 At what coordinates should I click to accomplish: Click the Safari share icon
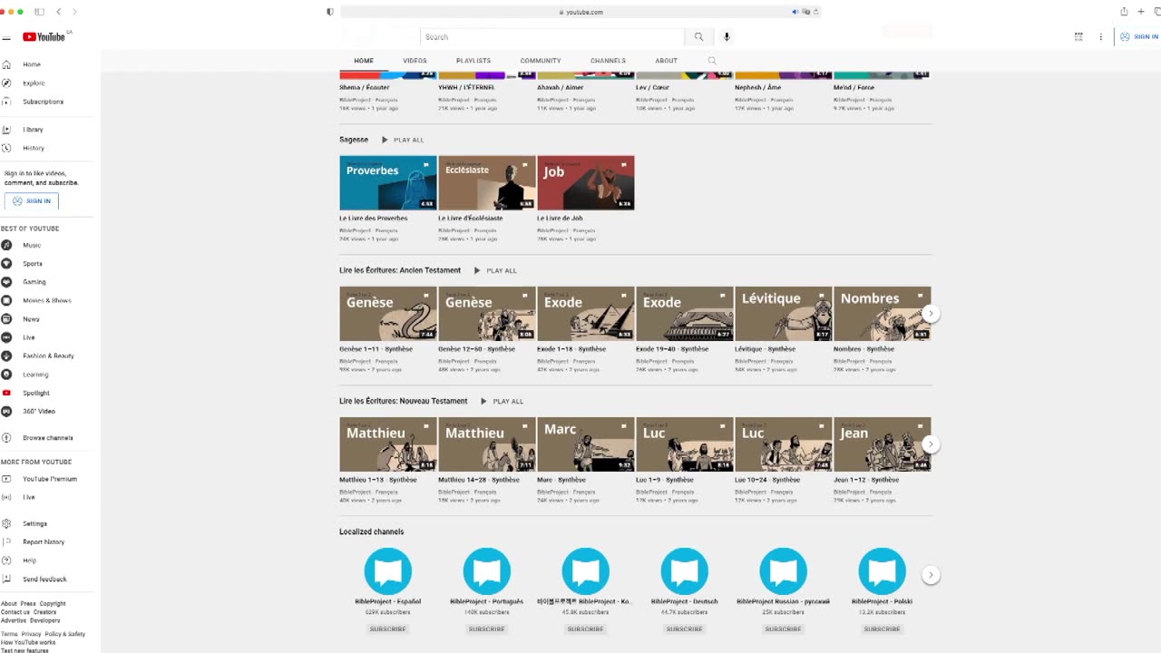pos(1124,12)
